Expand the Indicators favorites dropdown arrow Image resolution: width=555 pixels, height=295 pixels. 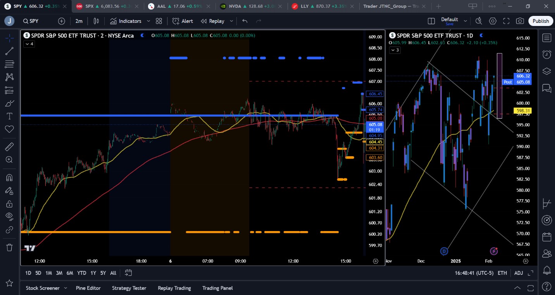148,21
